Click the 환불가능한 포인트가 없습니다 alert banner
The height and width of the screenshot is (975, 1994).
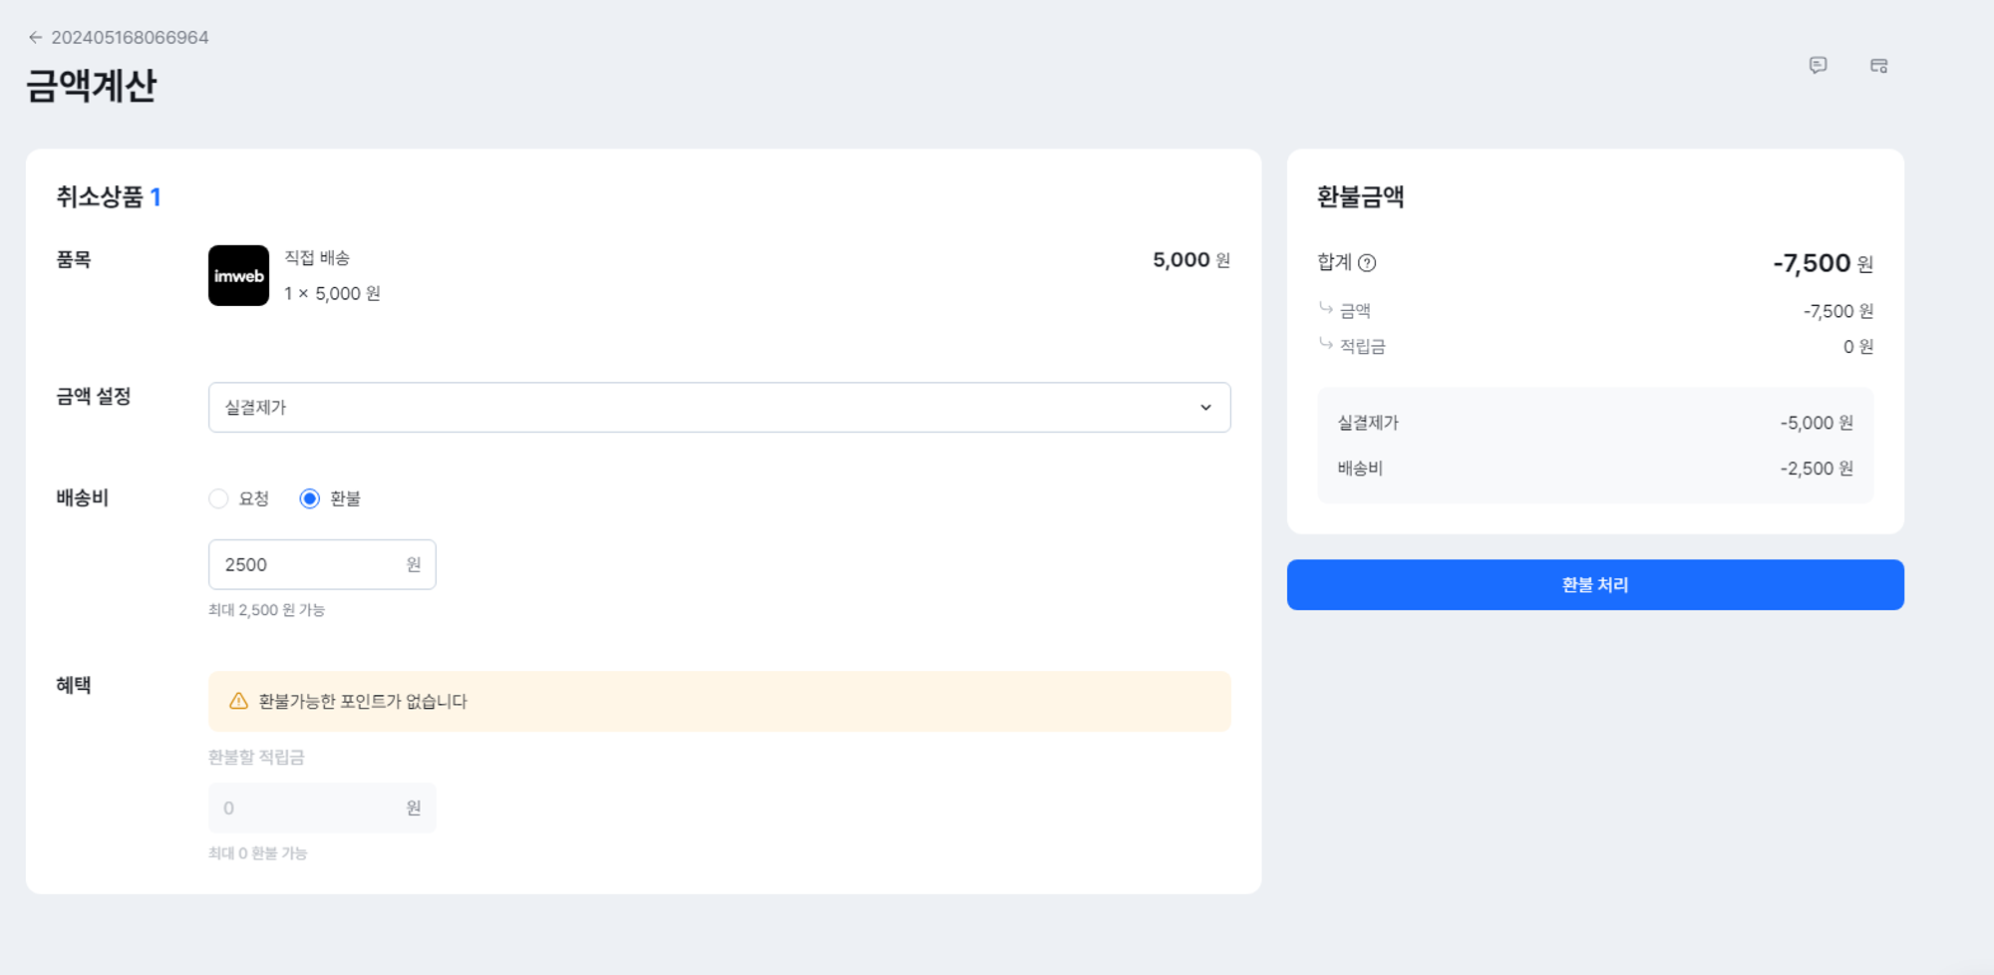pos(718,701)
